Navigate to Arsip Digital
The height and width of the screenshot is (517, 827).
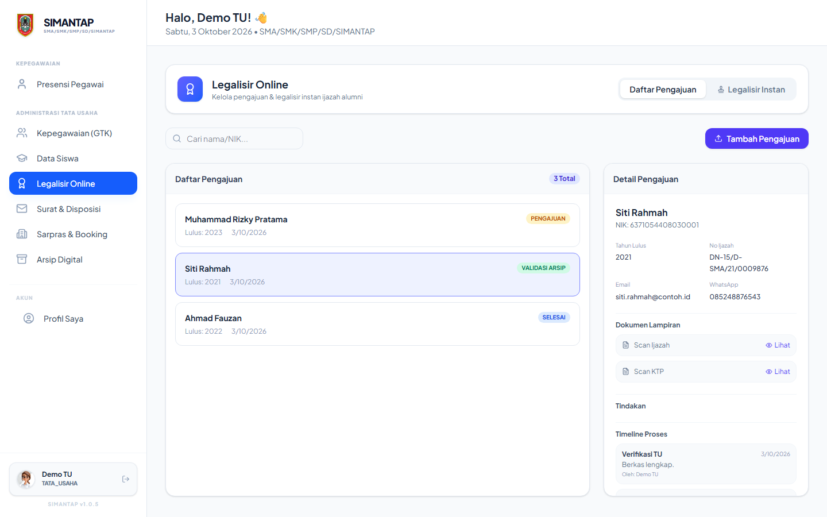click(x=73, y=260)
